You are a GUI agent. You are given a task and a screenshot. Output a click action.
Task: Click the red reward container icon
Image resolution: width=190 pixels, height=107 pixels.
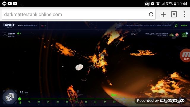pyautogui.click(x=177, y=35)
